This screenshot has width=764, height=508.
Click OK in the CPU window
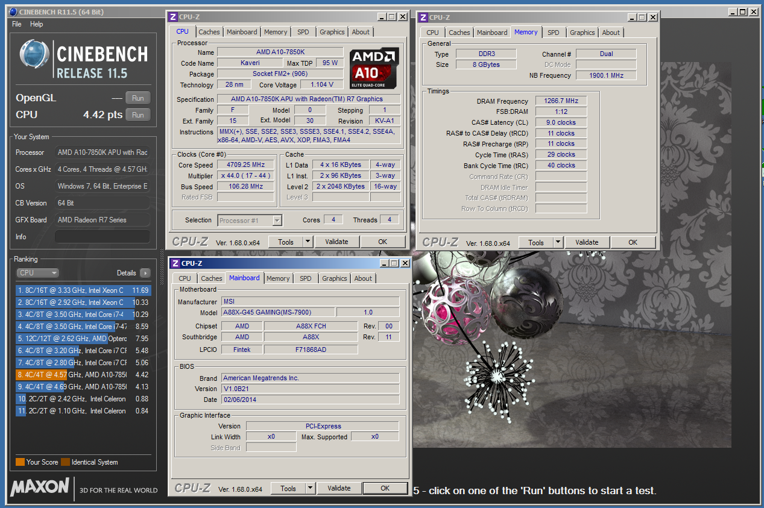(x=383, y=242)
